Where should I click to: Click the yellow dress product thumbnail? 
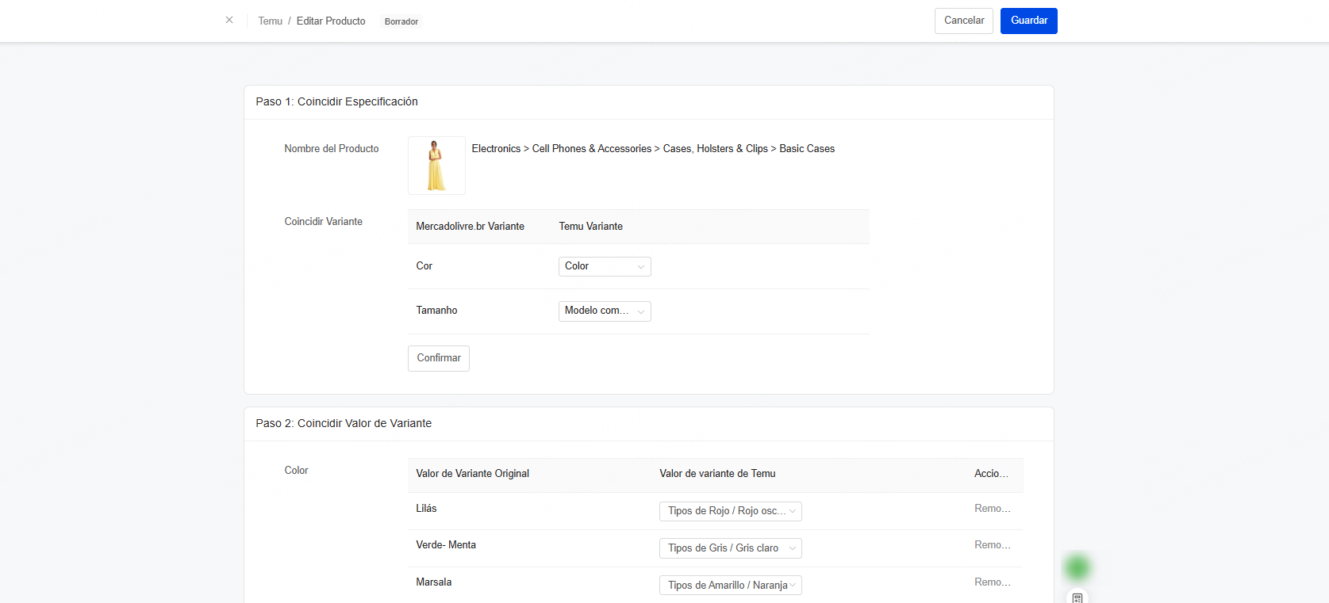point(436,166)
